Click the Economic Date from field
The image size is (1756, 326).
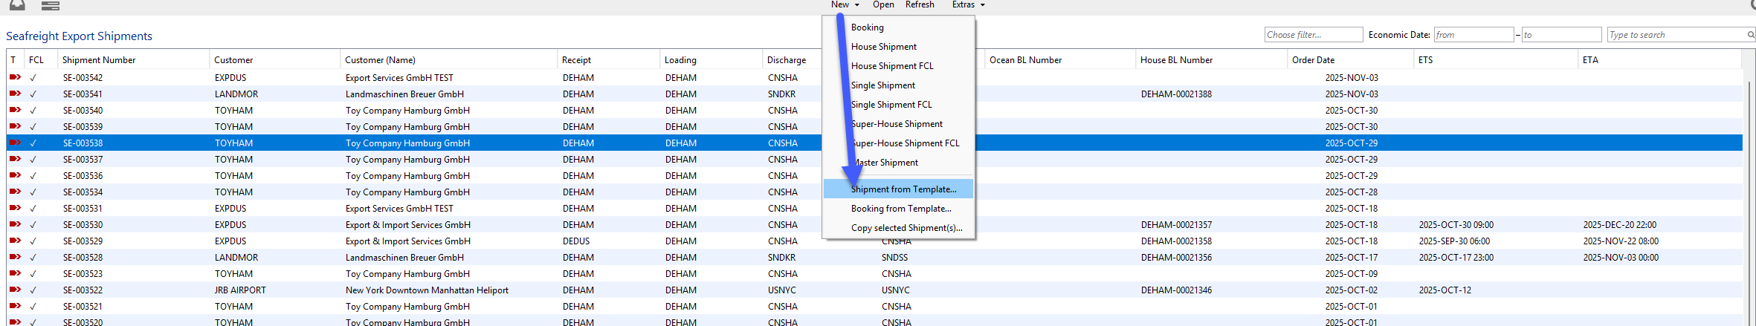click(x=1473, y=35)
